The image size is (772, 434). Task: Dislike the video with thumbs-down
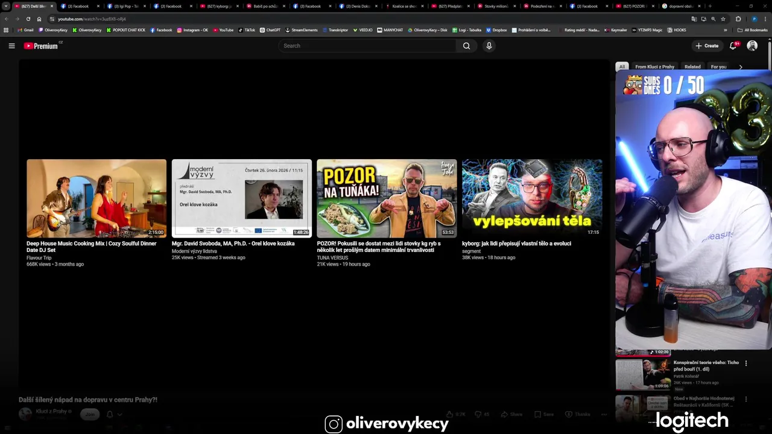(482, 414)
